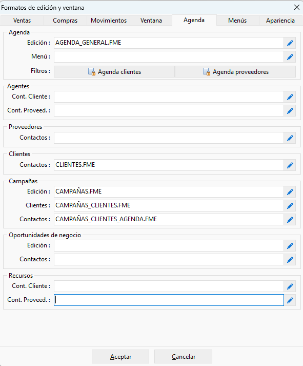Edit Agentes Cont. Cliente via pencil icon
Screen dimensions: 303x366
point(290,97)
